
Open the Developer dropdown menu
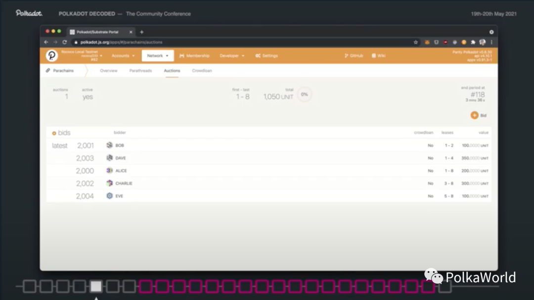pos(232,56)
